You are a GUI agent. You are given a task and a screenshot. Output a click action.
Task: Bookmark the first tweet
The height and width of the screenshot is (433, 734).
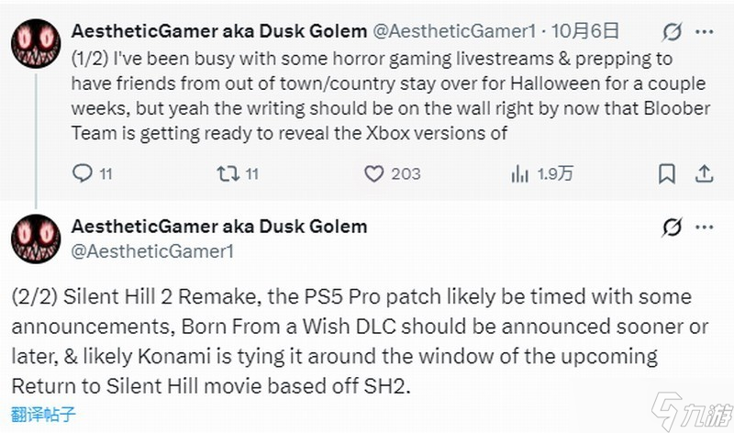(x=667, y=173)
